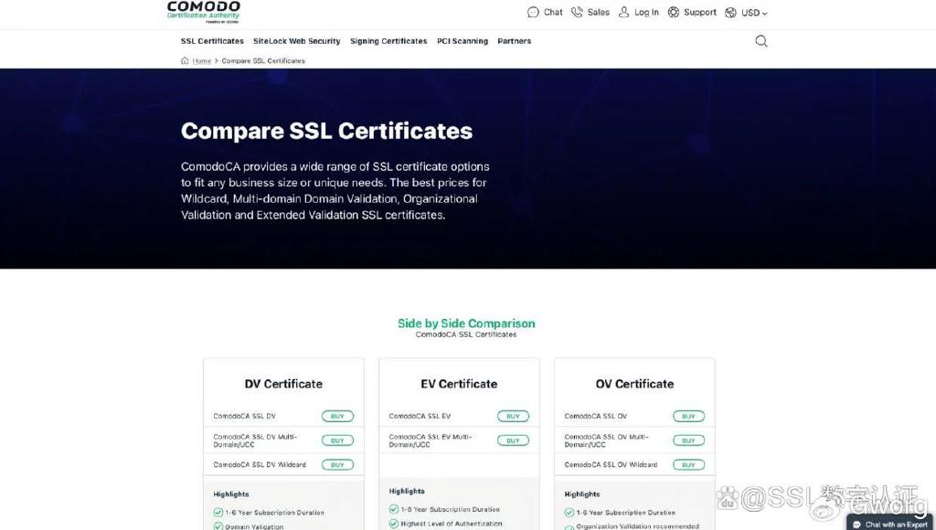Image resolution: width=936 pixels, height=530 pixels.
Task: Open the USD currency dropdown
Action: (x=754, y=13)
